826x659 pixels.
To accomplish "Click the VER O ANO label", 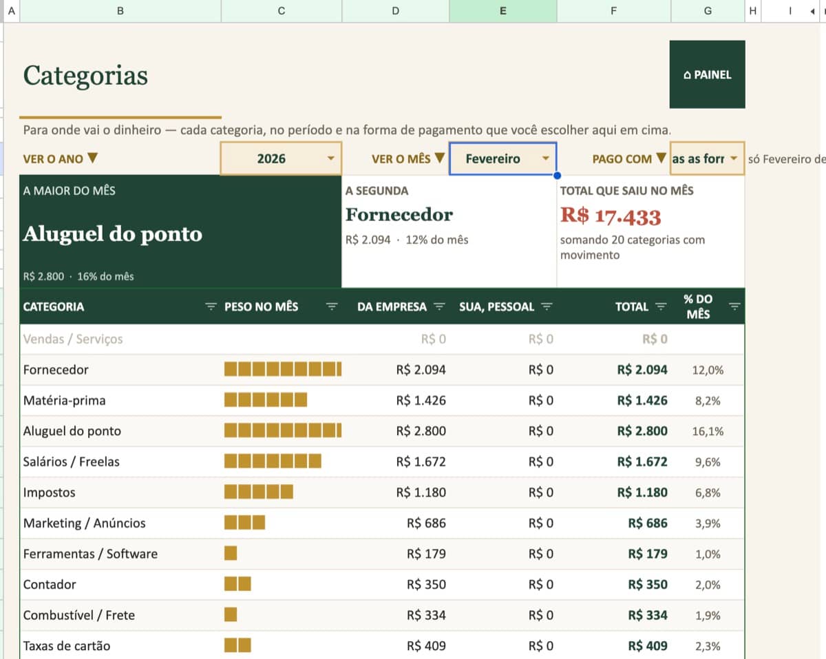I will [60, 158].
